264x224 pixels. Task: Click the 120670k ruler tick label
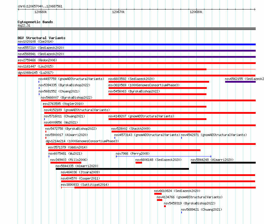[118, 12]
